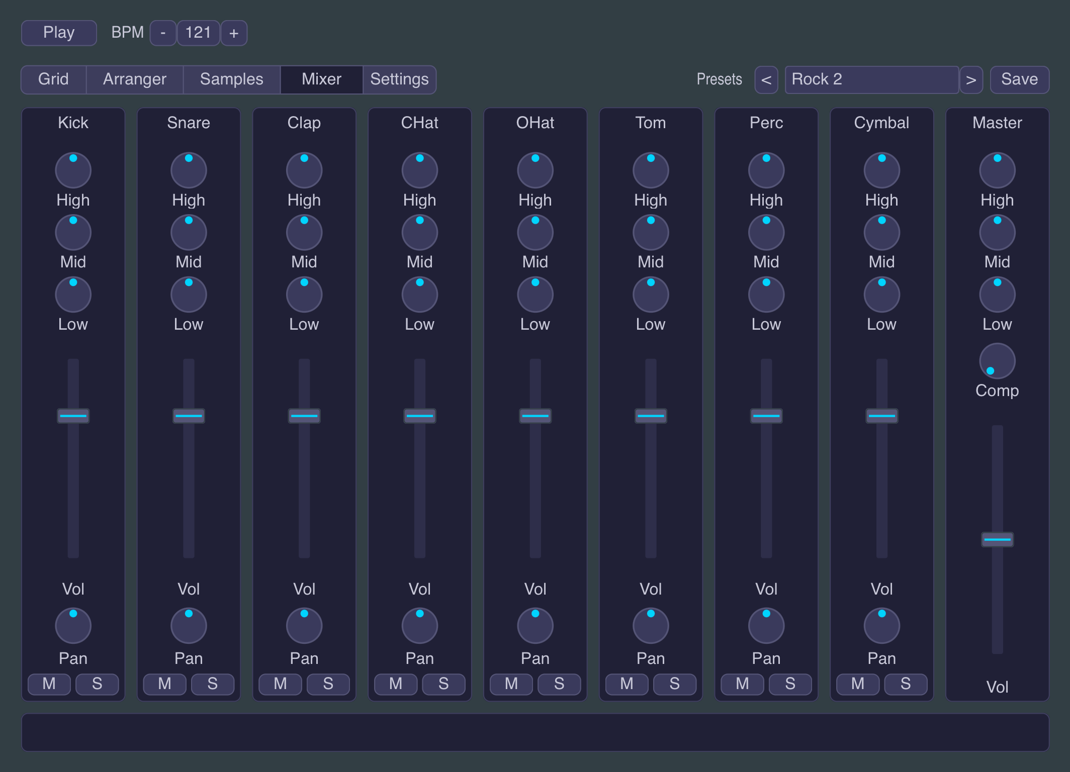Click the Master volume fader handle
Image resolution: width=1070 pixels, height=772 pixels.
pyautogui.click(x=998, y=539)
